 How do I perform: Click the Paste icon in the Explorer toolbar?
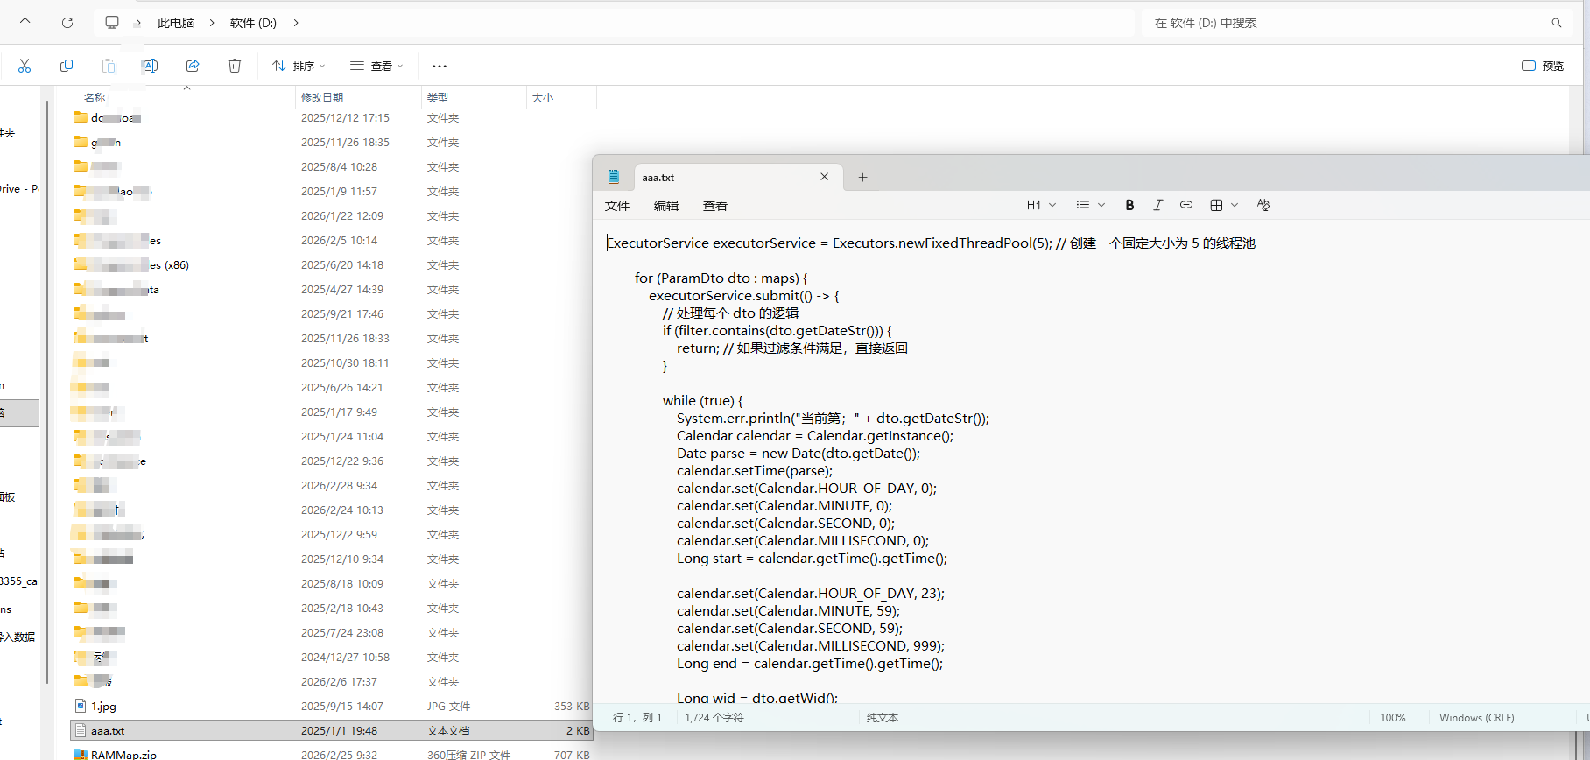(x=109, y=66)
